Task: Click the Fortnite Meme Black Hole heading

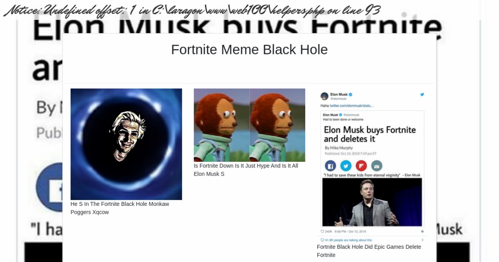Action: [249, 49]
